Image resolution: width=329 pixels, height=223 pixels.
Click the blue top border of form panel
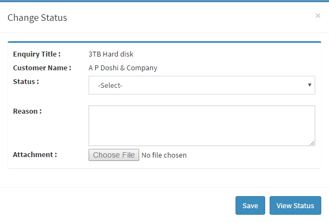pos(164,42)
